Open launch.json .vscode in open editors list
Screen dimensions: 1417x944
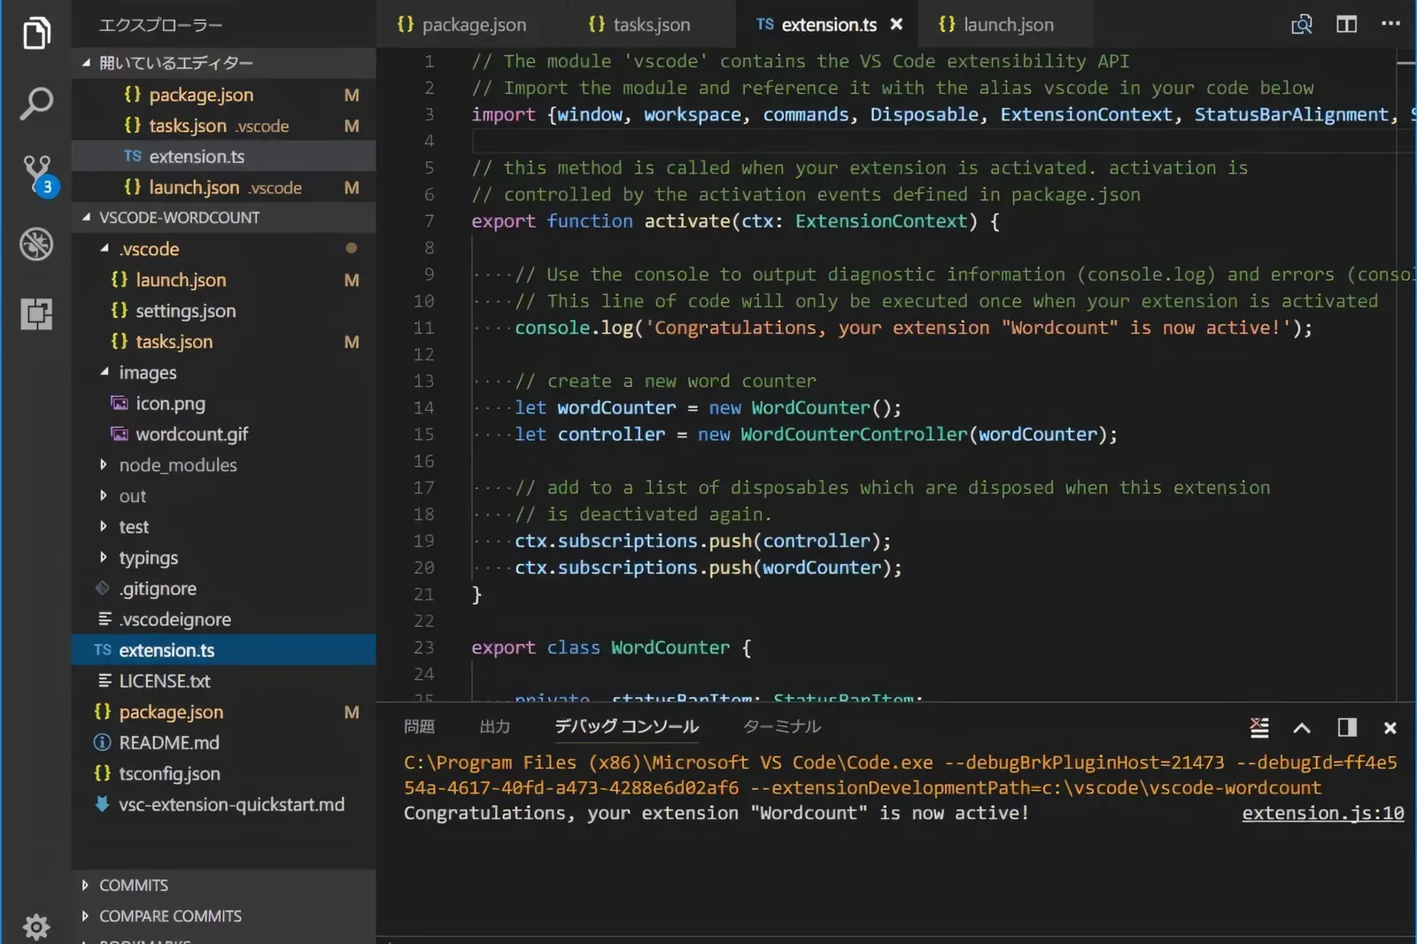(x=223, y=188)
